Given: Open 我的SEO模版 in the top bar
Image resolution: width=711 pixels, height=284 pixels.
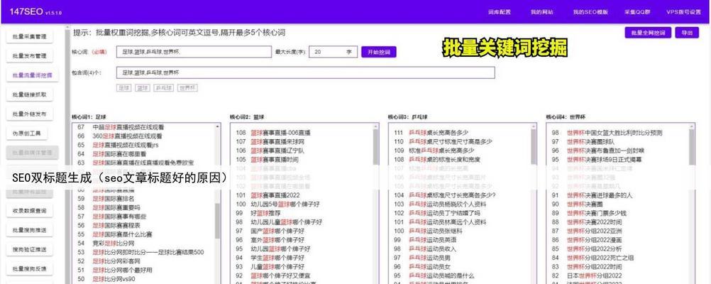Looking at the screenshot, I should click(x=590, y=12).
